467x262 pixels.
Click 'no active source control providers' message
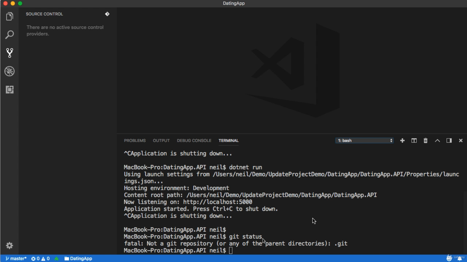click(x=65, y=30)
